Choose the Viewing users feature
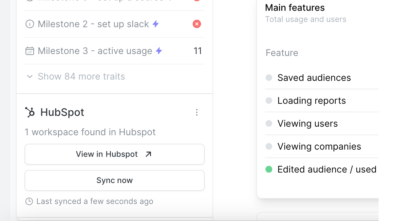Image resolution: width=393 pixels, height=221 pixels. coord(307,123)
